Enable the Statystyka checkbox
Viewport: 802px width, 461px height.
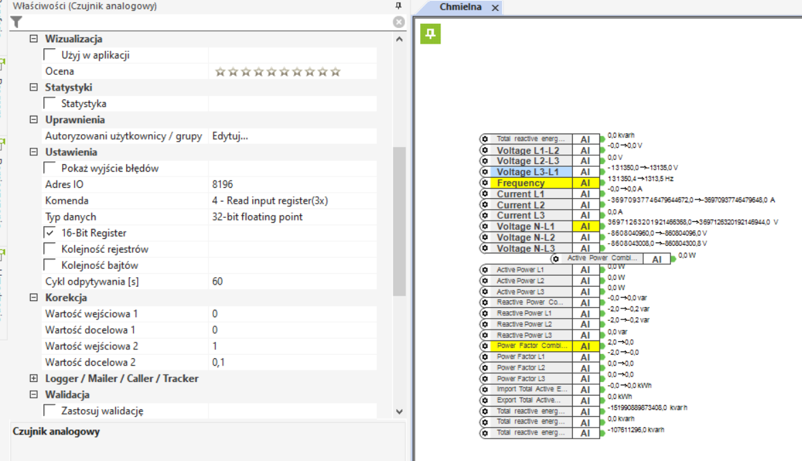tap(50, 103)
